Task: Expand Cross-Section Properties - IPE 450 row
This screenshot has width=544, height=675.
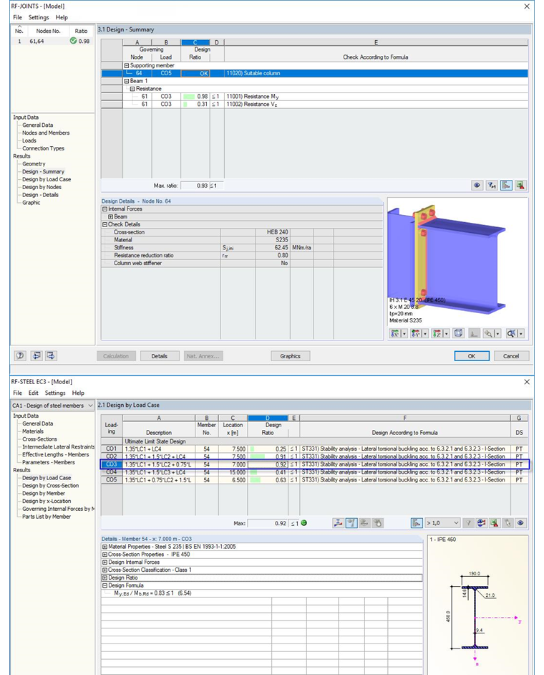Action: (105, 555)
